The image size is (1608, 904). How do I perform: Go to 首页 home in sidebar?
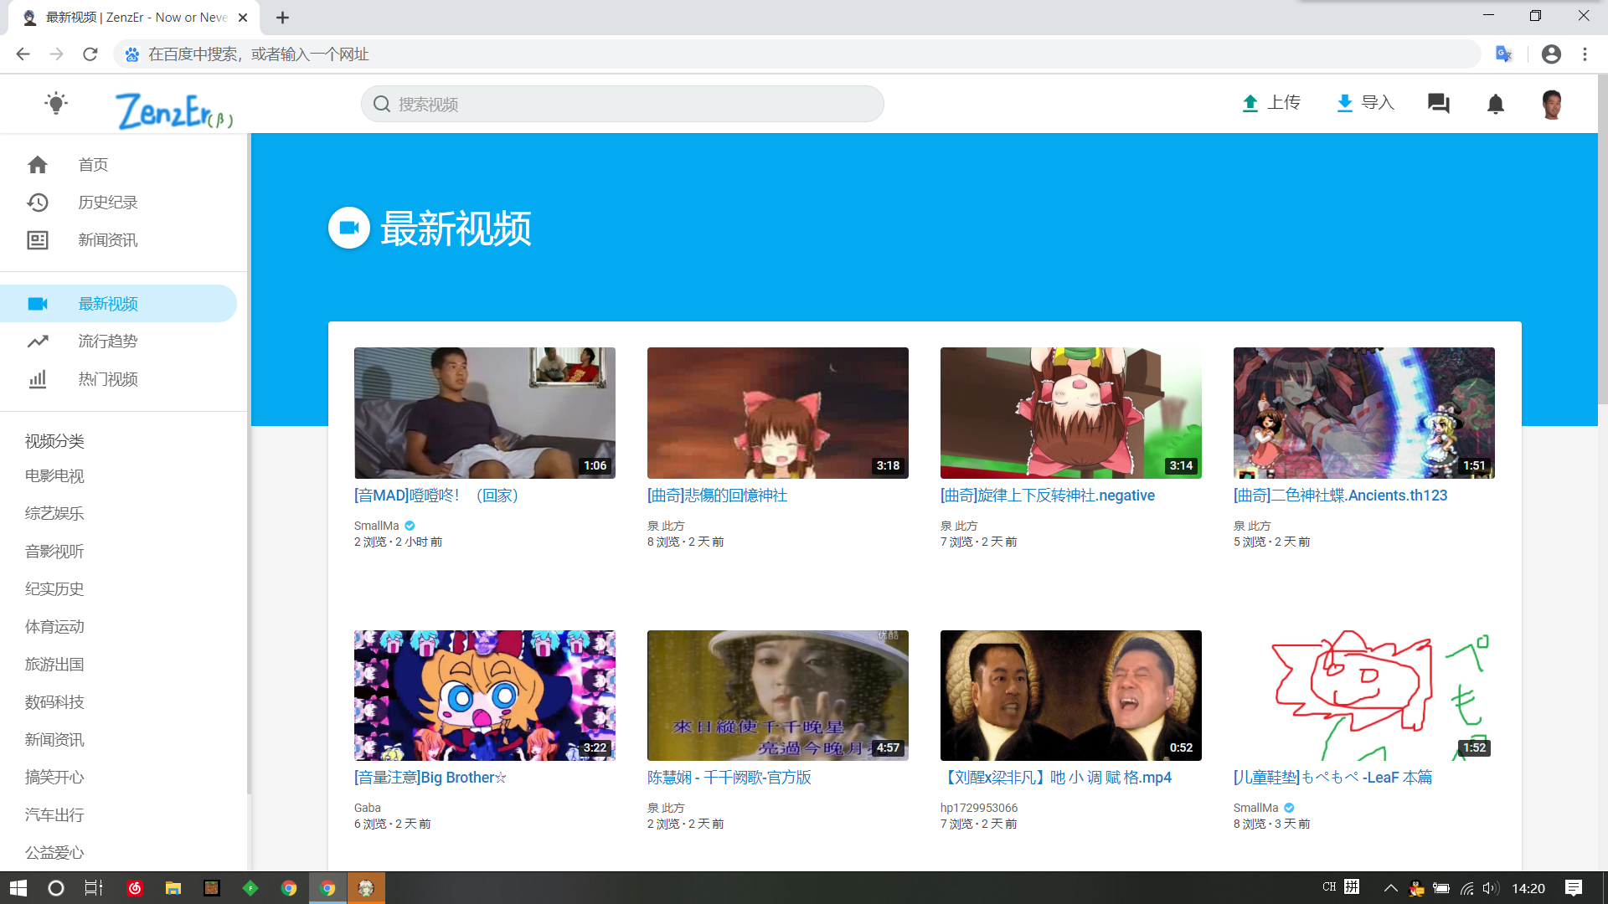pos(93,165)
